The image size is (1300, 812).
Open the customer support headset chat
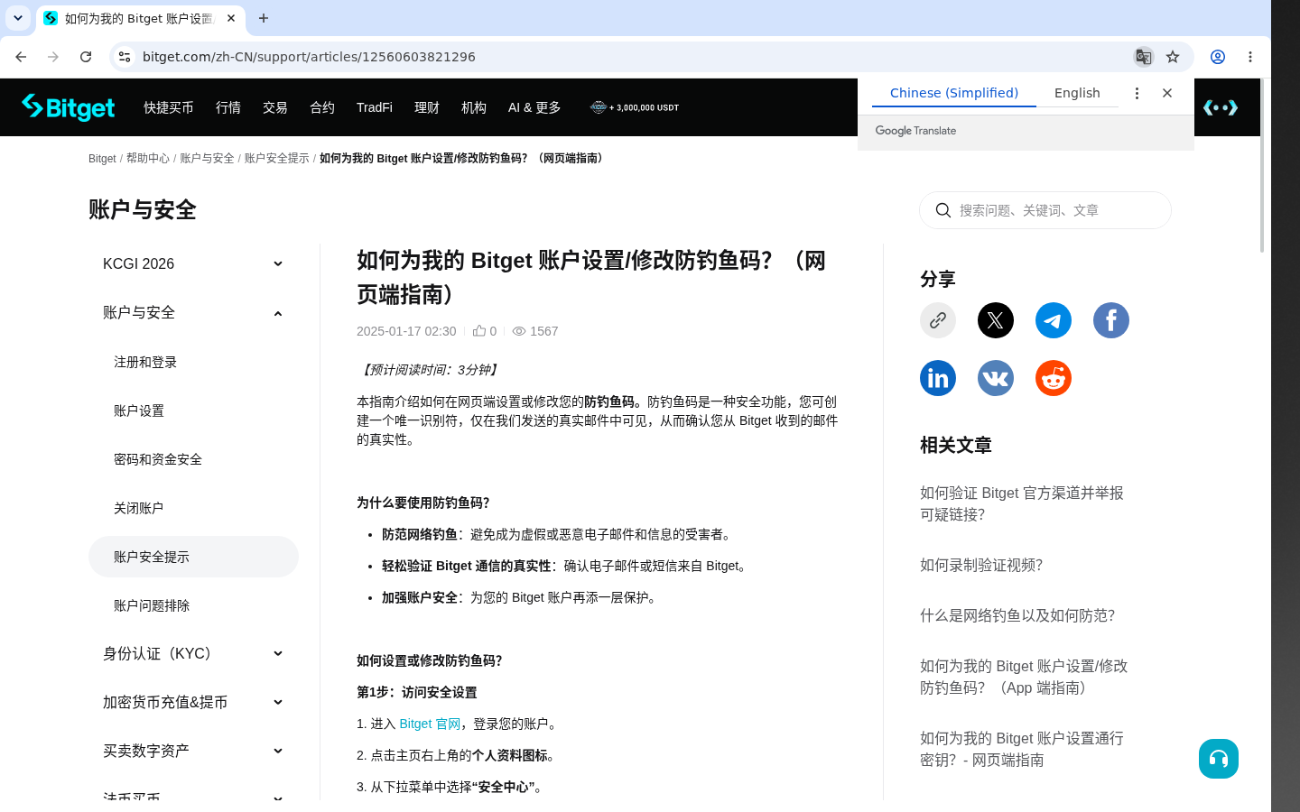(1219, 759)
